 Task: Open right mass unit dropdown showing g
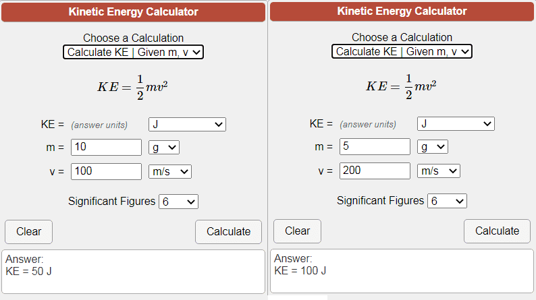point(432,146)
